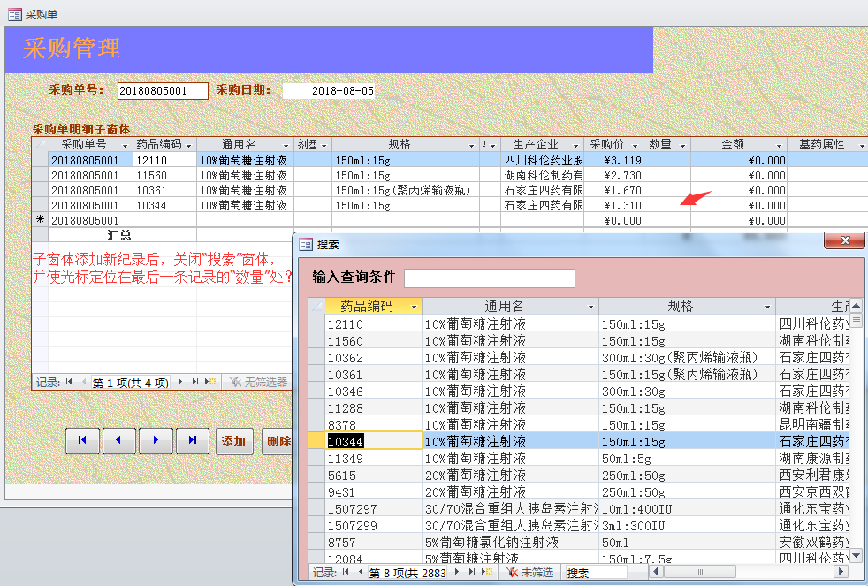Click the record number box in the subform record bar
Image resolution: width=868 pixels, height=586 pixels.
(130, 383)
